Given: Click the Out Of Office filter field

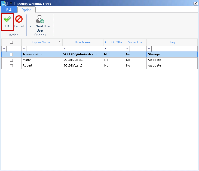Looking at the screenshot, I should tap(117, 49).
